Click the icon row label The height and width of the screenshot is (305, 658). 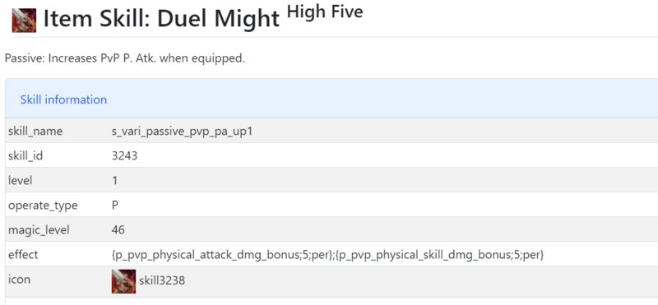click(x=19, y=280)
